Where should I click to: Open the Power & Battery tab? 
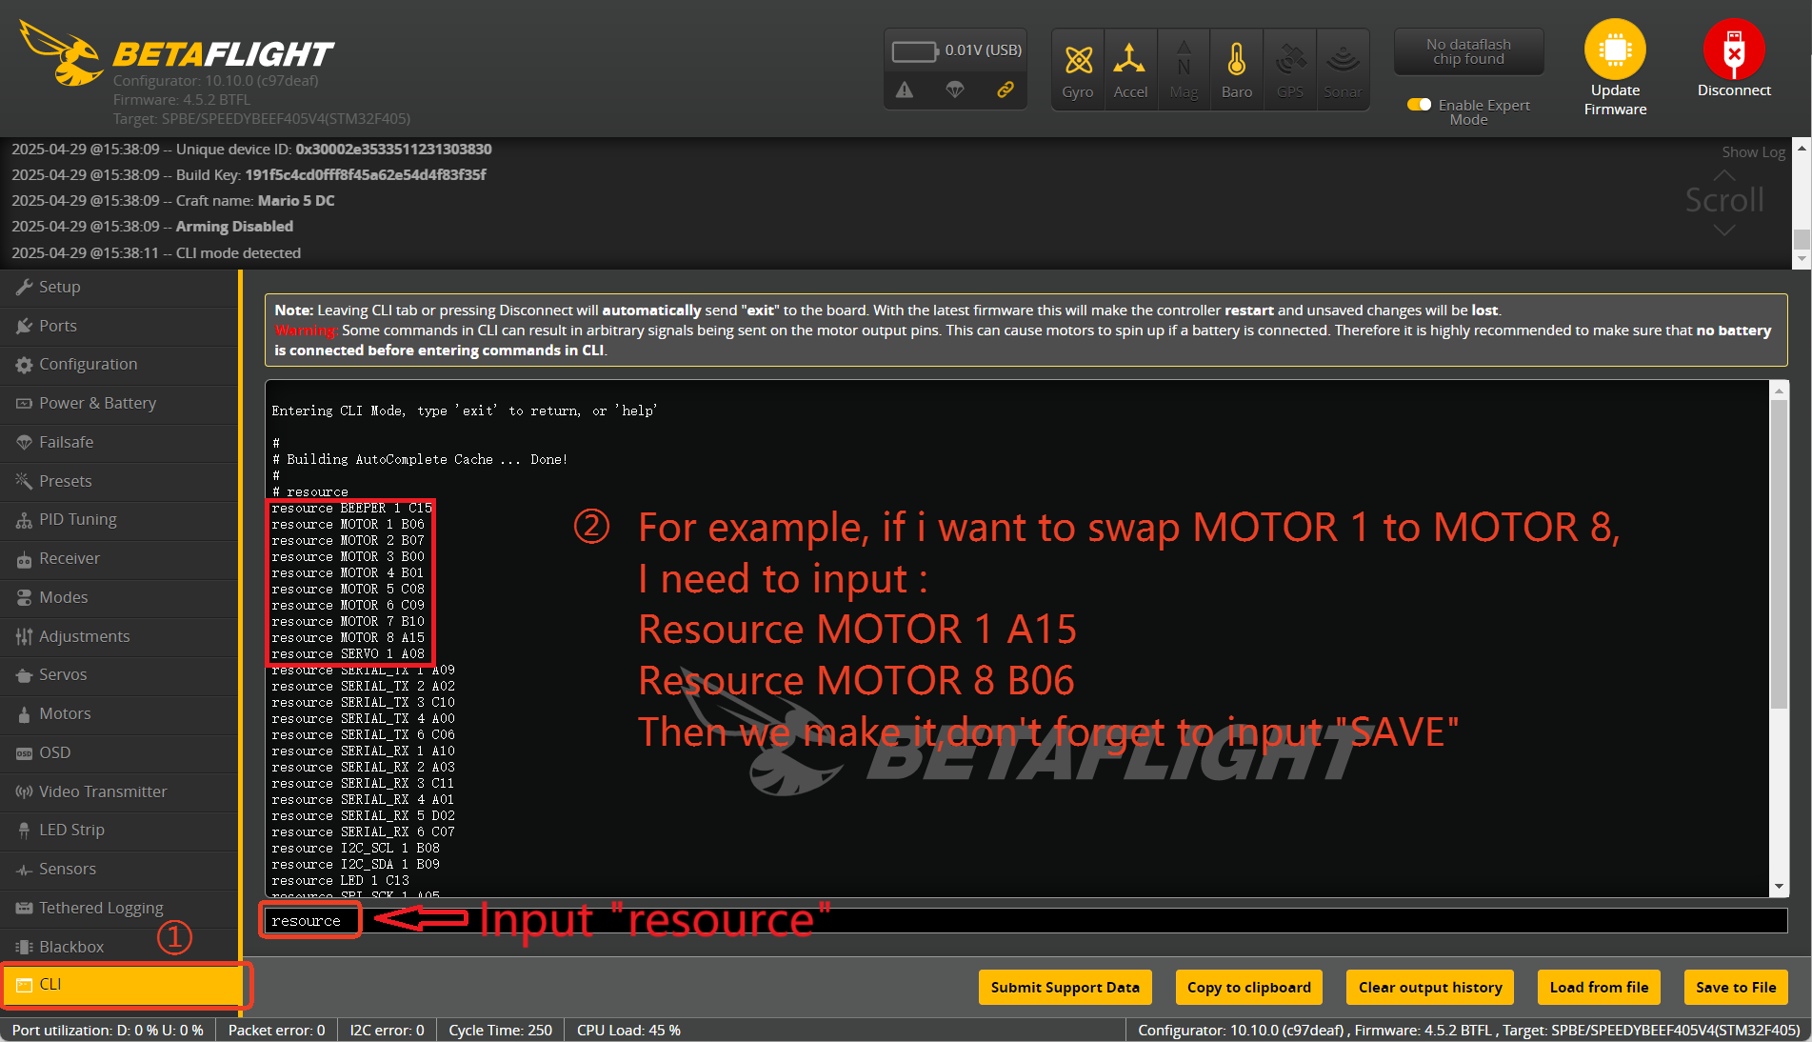pos(119,403)
